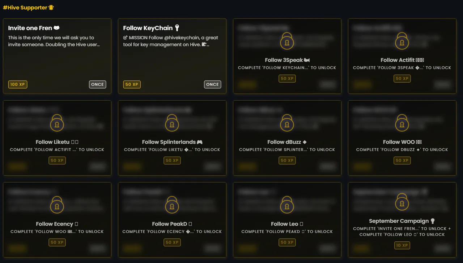Click the lock icon on Follow Splinterlands card
463x263 pixels.
172,123
